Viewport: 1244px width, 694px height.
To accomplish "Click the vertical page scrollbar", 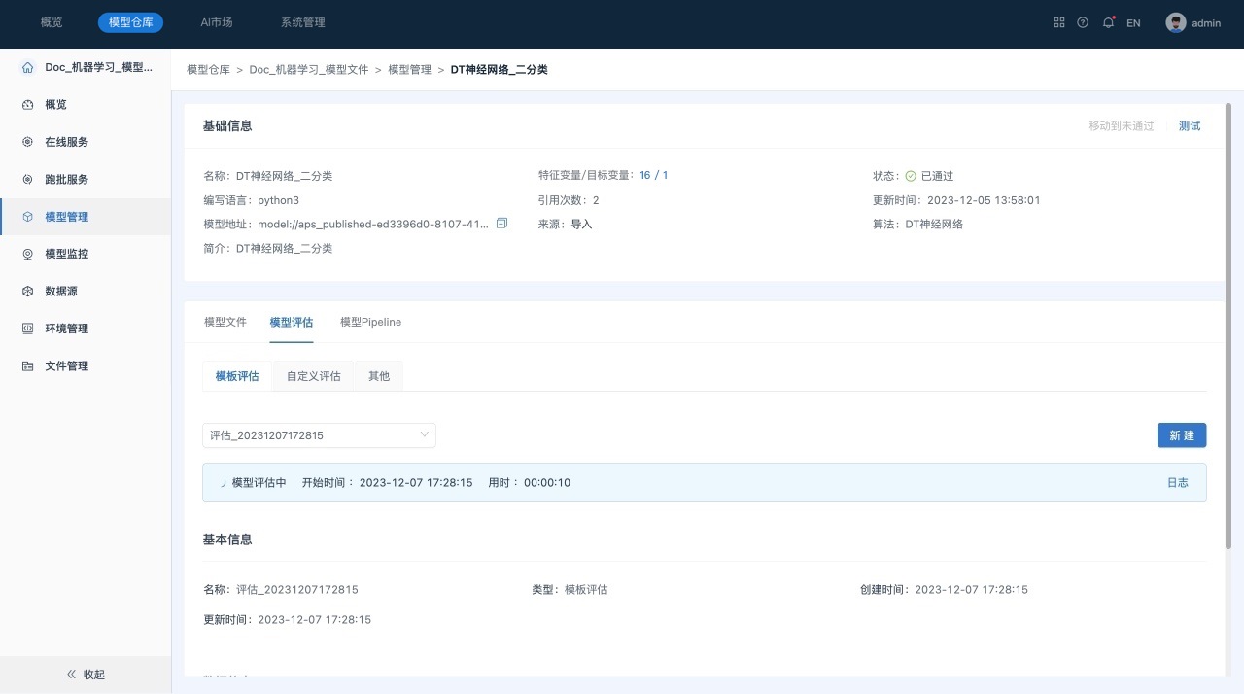I will coord(1228,321).
